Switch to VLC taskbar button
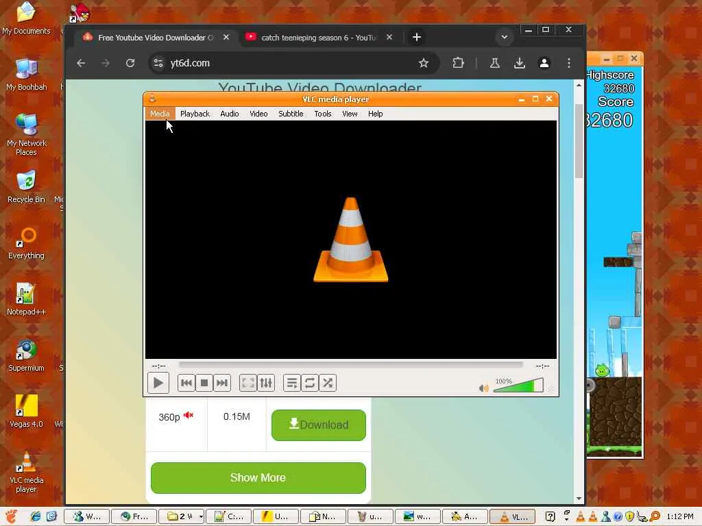 click(x=513, y=516)
